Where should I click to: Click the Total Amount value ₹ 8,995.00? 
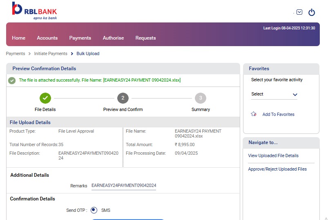click(x=185, y=144)
